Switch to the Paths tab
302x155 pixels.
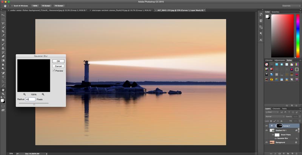point(284,109)
